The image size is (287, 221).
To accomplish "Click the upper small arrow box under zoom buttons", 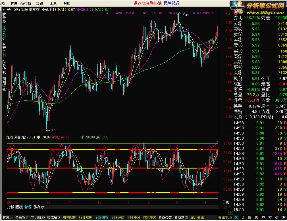I will (x=230, y=211).
